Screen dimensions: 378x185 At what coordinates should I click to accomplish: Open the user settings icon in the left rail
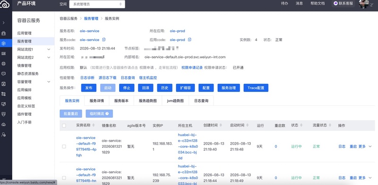pyautogui.click(x=3, y=135)
